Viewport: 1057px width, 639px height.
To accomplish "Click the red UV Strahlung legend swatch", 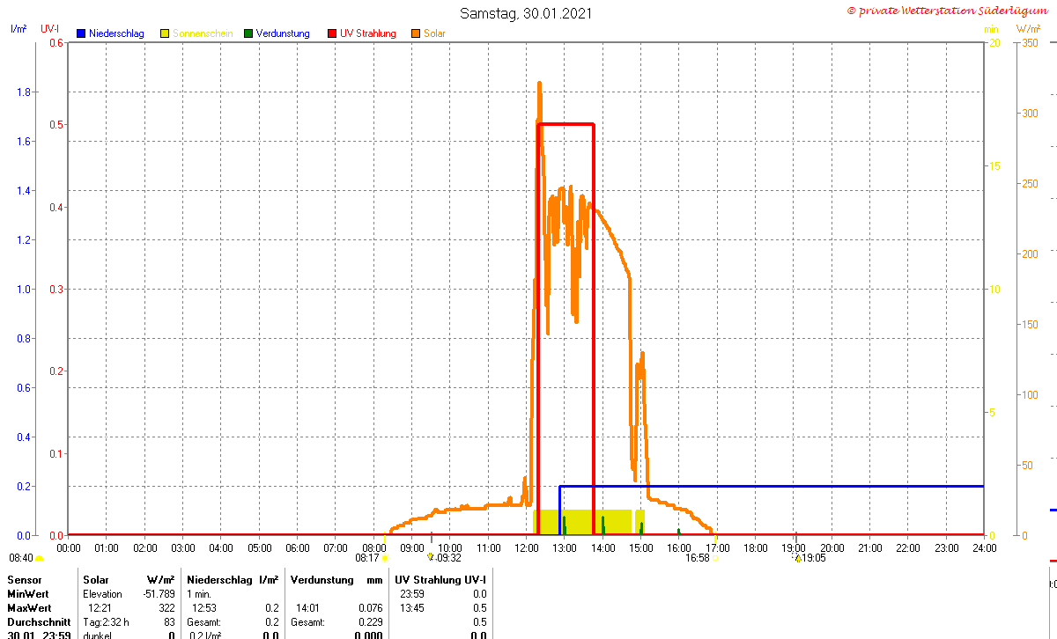I will click(x=332, y=33).
